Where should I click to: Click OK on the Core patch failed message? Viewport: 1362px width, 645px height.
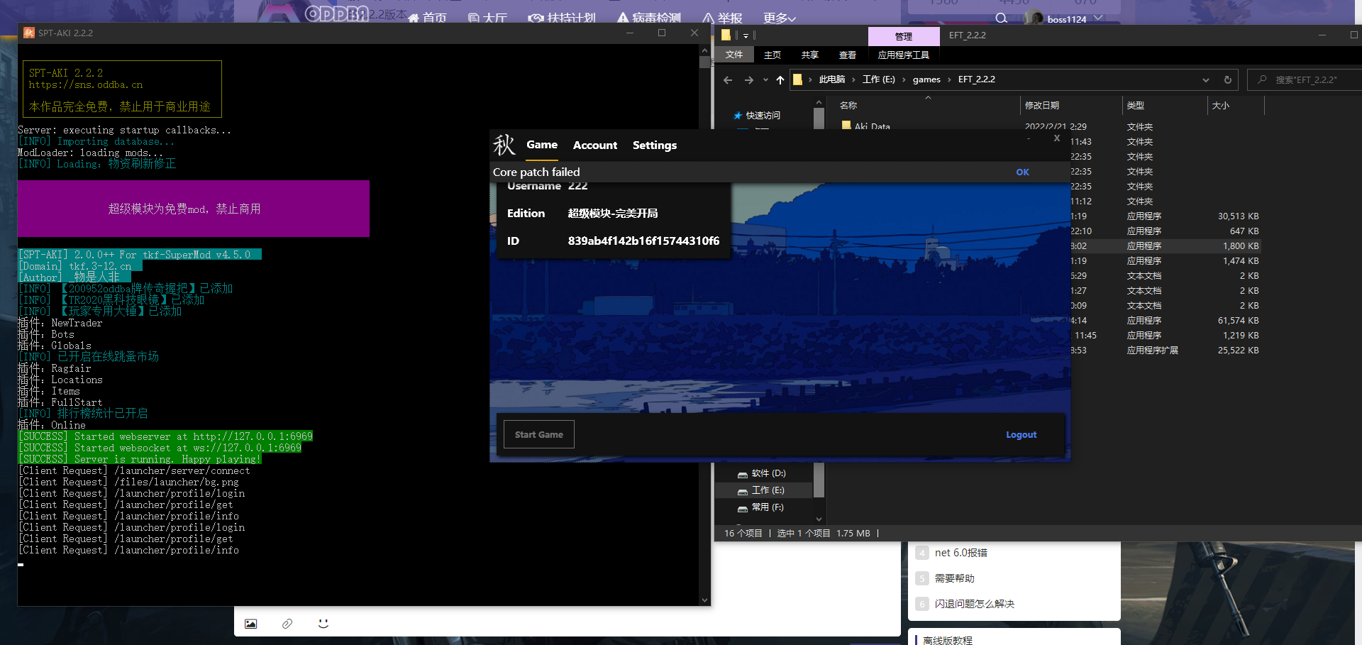(x=1022, y=172)
